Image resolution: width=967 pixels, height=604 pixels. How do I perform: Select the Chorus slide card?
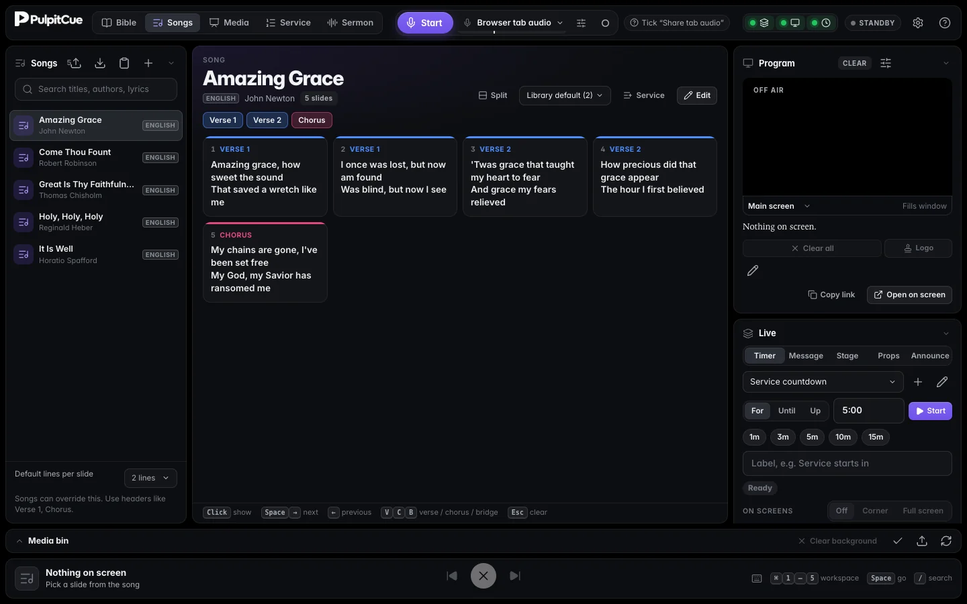click(x=265, y=262)
